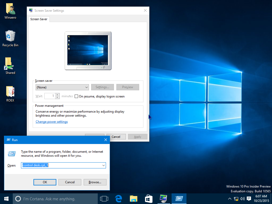Screen dimensions: 272x204
Task: Open the Action Center notification icon
Action: 249,199
